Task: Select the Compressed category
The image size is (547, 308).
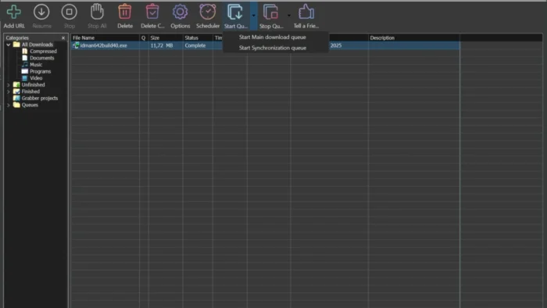Action: [43, 52]
